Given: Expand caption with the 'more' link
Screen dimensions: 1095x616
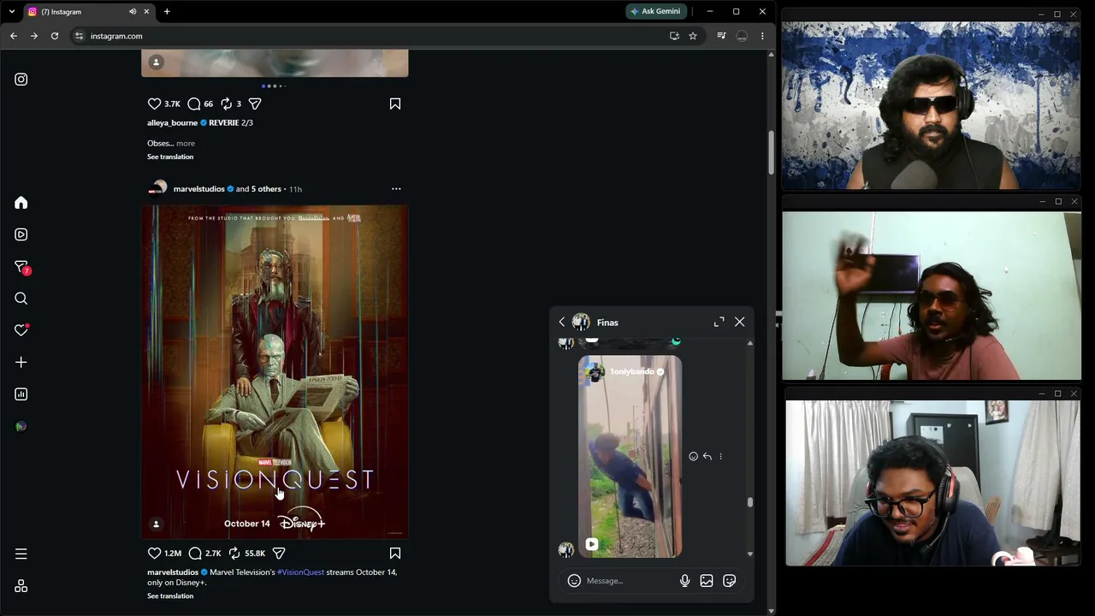Looking at the screenshot, I should pos(186,143).
